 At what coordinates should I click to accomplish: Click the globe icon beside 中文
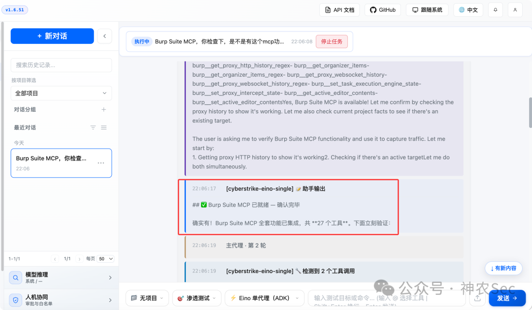462,10
